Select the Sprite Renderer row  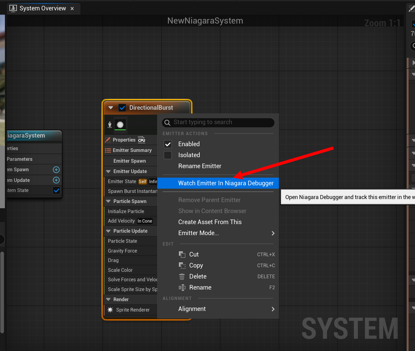[x=131, y=310]
